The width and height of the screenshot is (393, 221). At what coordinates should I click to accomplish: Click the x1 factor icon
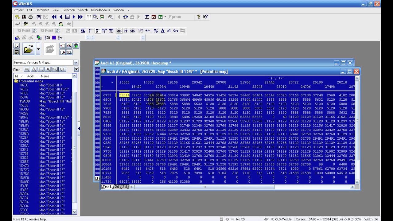coord(169,31)
